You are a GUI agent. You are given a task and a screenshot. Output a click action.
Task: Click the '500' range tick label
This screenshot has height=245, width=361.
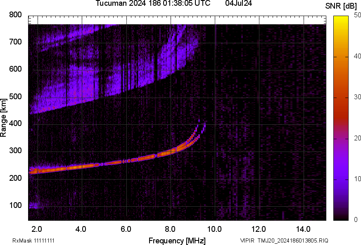pos(15,96)
